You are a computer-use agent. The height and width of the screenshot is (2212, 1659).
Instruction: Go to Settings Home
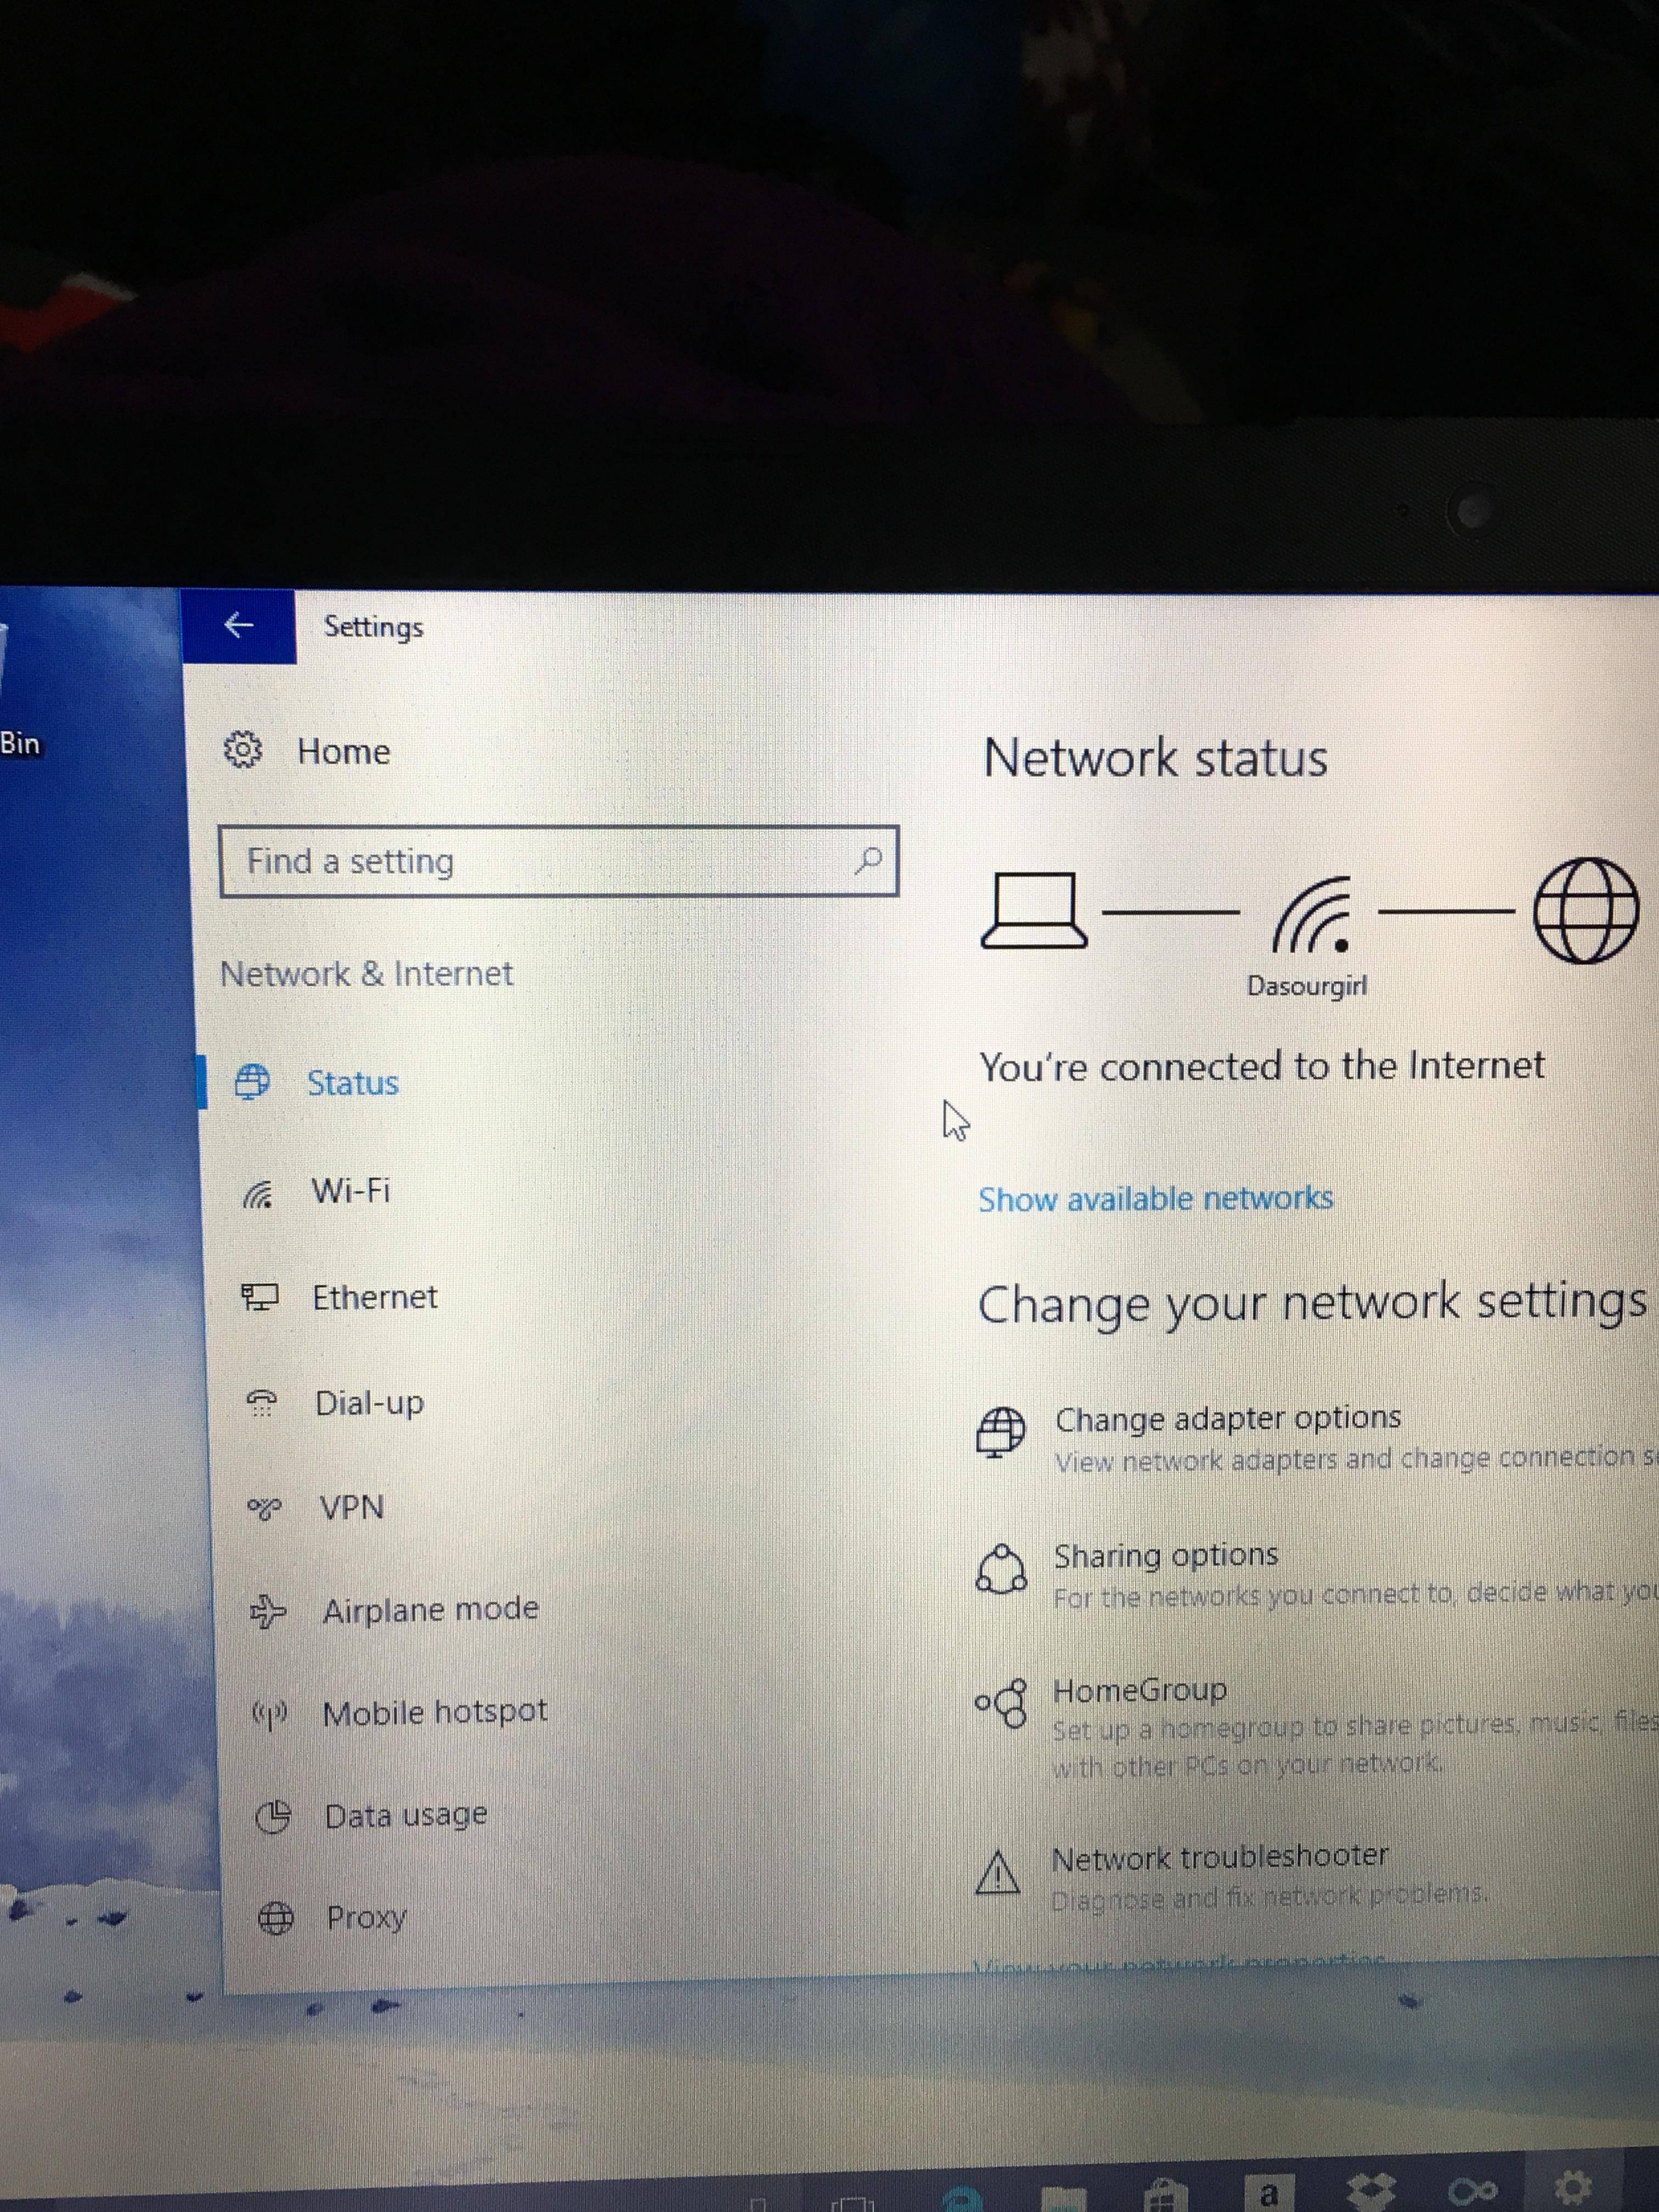coord(342,752)
